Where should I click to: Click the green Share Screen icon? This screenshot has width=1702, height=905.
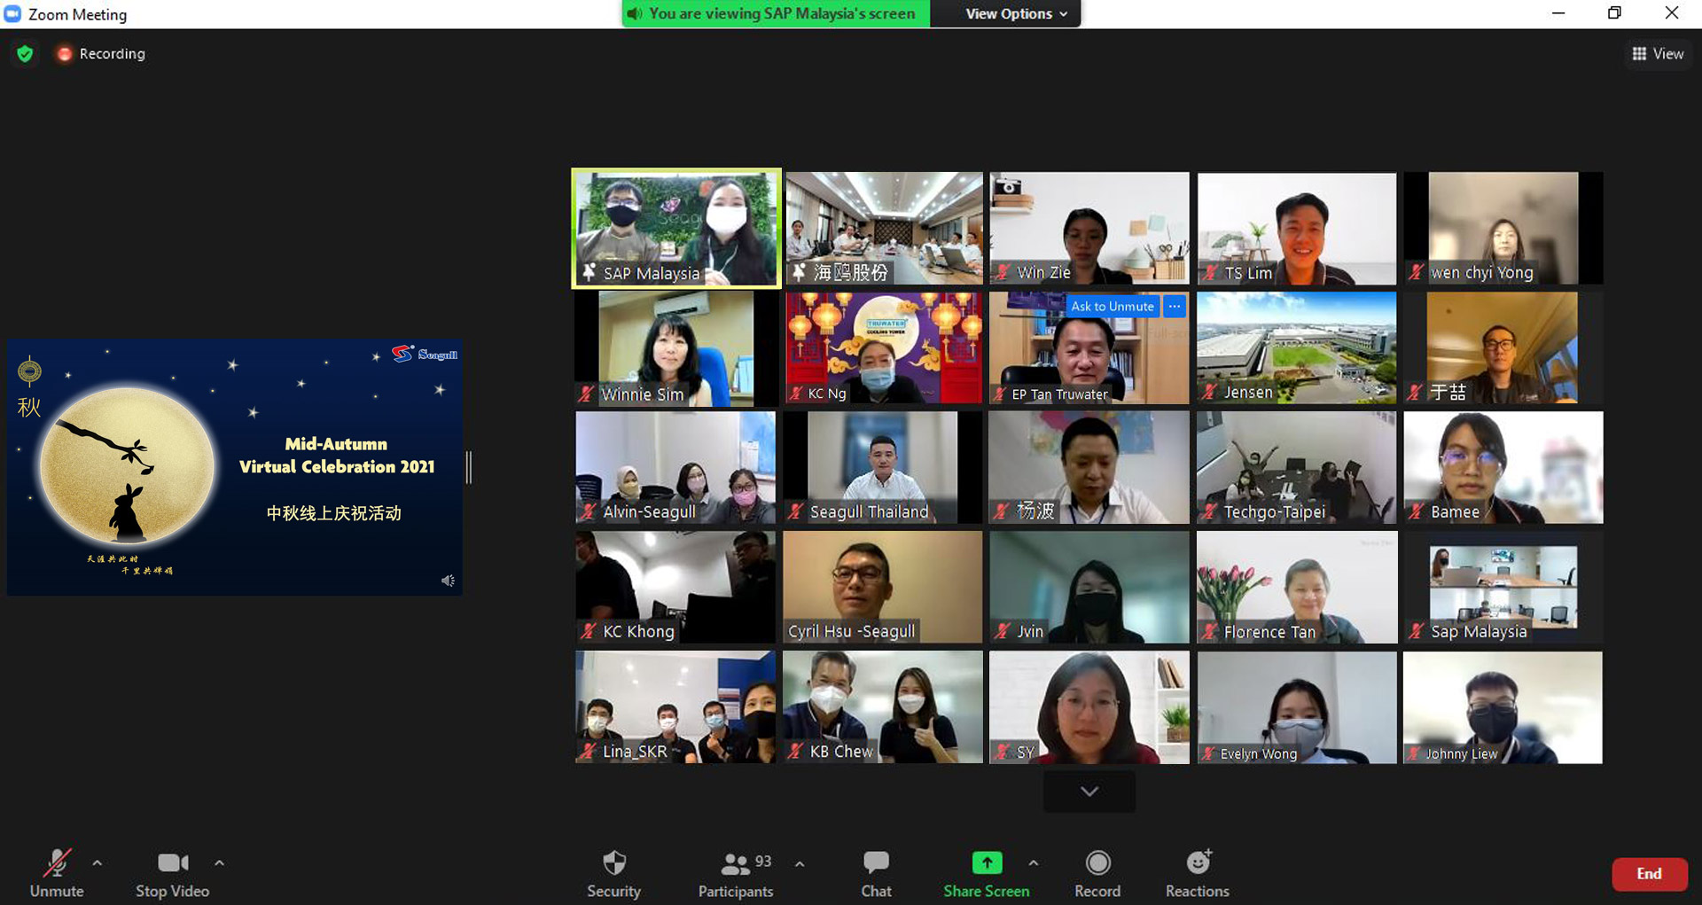(986, 862)
